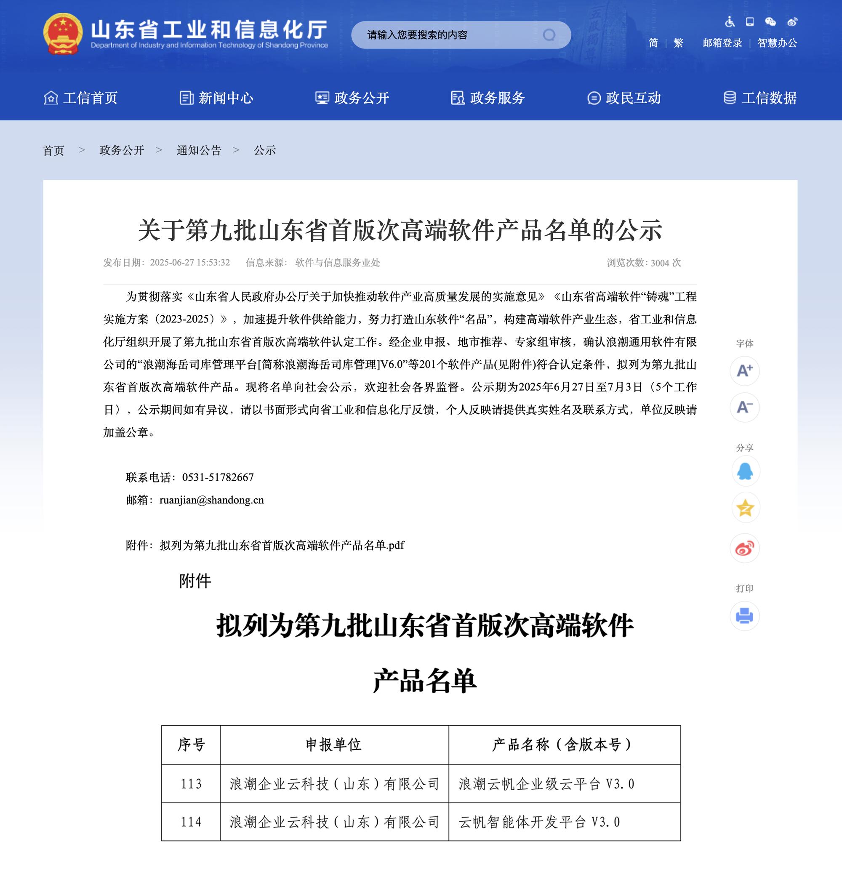
Task: Click the article title 关于第九批山东省首版次高端软件产品名单的公示
Action: pyautogui.click(x=400, y=230)
